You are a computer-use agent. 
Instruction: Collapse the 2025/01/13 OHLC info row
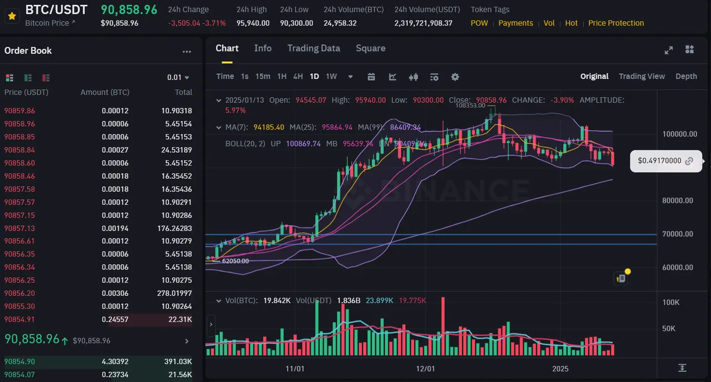218,100
